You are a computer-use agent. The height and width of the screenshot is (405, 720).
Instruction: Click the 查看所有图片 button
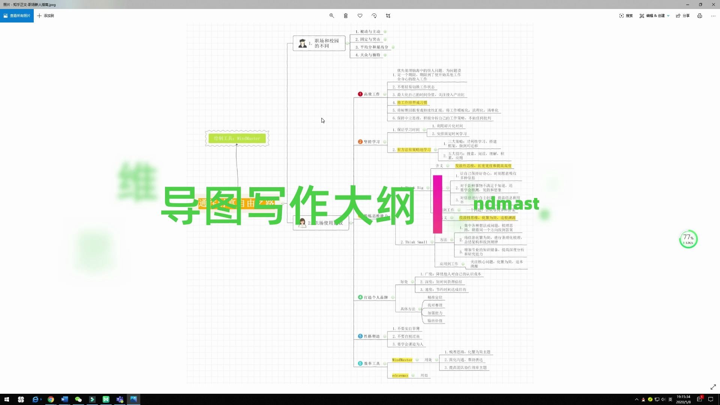(x=17, y=15)
